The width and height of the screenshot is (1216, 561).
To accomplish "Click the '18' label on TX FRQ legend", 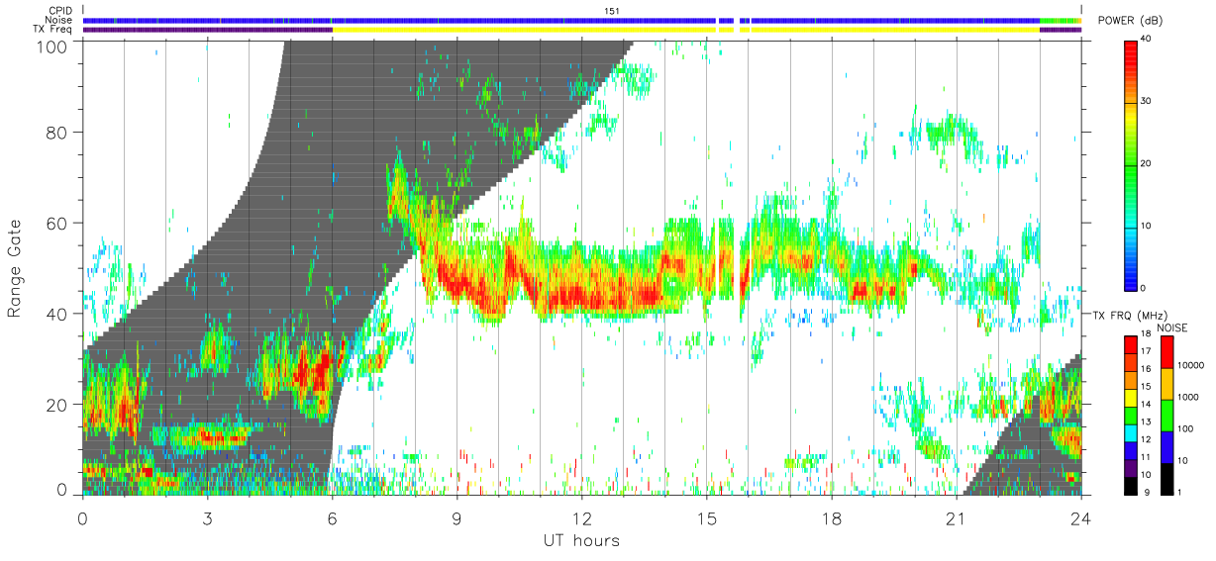I will click(x=1144, y=334).
